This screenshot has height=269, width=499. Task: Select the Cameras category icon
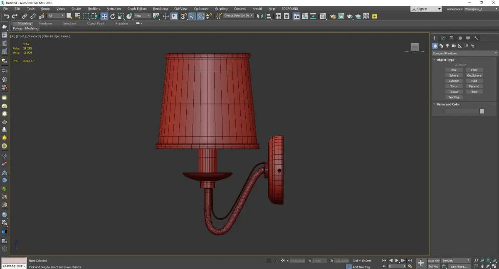[454, 46]
